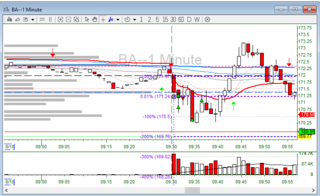The image size is (320, 196).
Task: Click the chart type bars icon
Action: (9, 20)
